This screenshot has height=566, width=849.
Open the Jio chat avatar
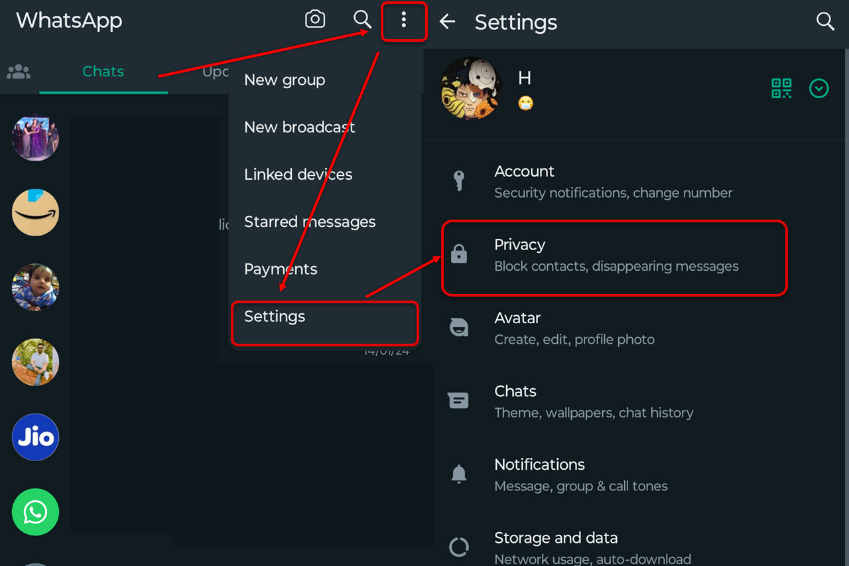[36, 437]
